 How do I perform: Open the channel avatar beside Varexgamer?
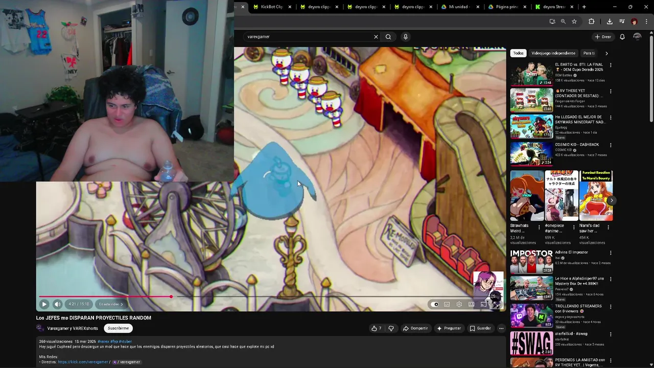coord(40,328)
